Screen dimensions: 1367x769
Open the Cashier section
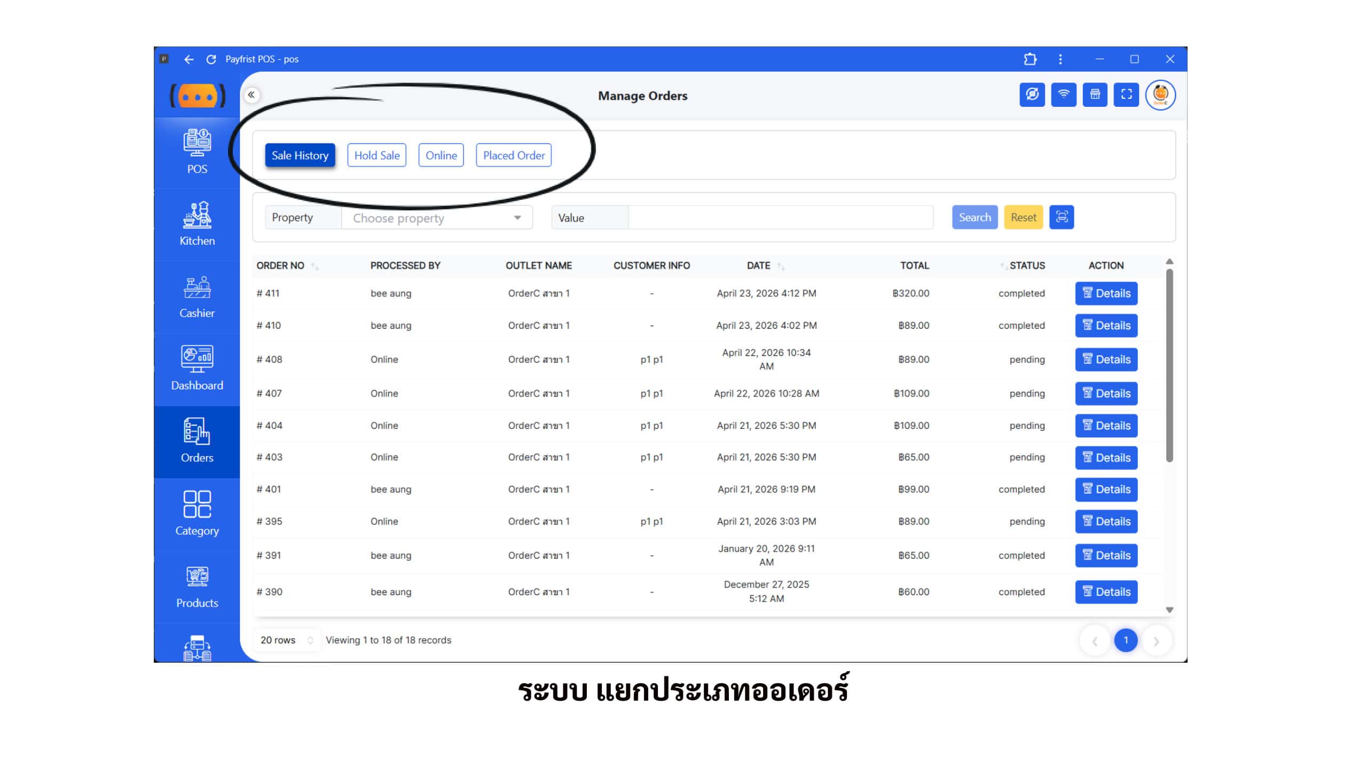(197, 297)
